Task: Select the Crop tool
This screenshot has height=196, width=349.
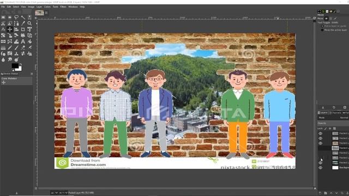Action: coord(23,29)
